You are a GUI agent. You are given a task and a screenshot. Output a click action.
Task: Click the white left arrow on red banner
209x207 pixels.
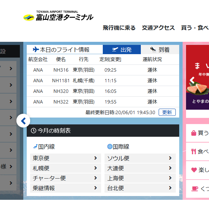(x=192, y=80)
